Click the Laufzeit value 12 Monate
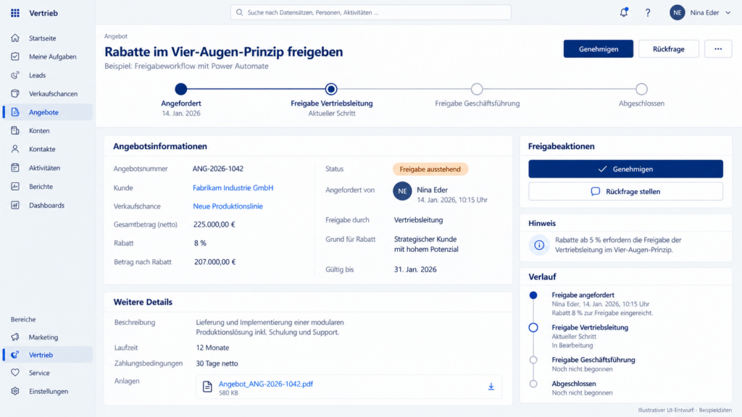 tap(212, 347)
